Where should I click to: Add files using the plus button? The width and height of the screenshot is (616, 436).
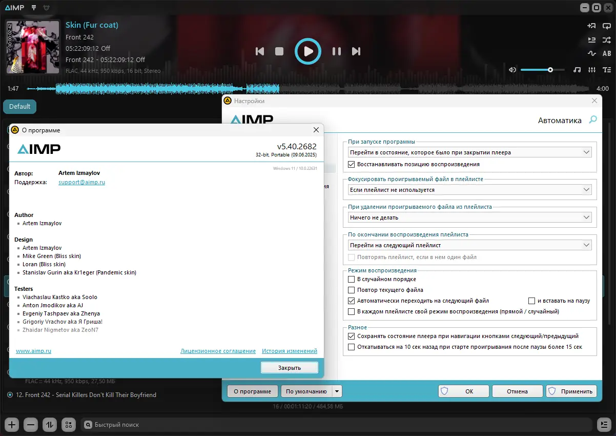(12, 425)
